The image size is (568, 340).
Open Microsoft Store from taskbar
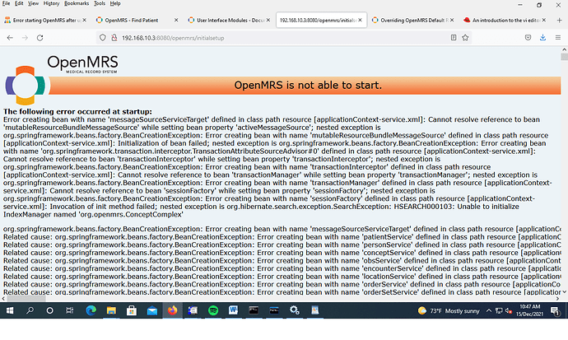tap(132, 310)
